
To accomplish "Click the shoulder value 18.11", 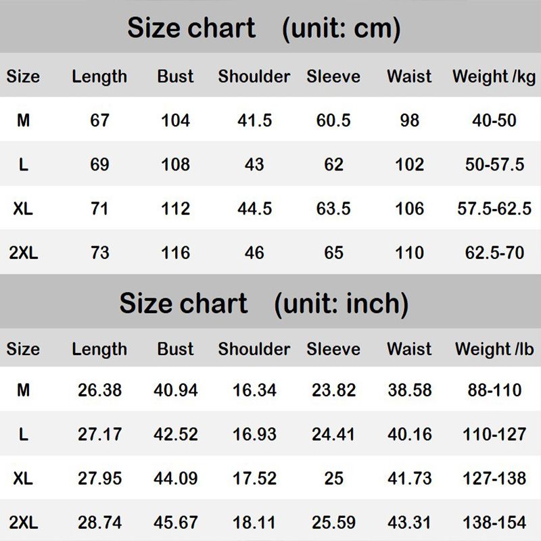I will click(x=254, y=522).
